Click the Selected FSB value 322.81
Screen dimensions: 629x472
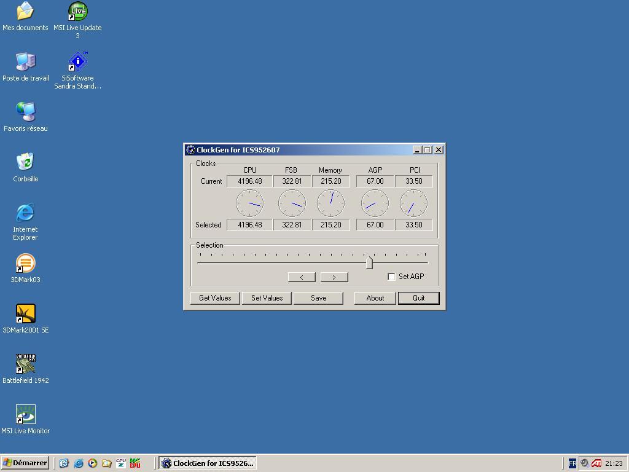coord(292,225)
